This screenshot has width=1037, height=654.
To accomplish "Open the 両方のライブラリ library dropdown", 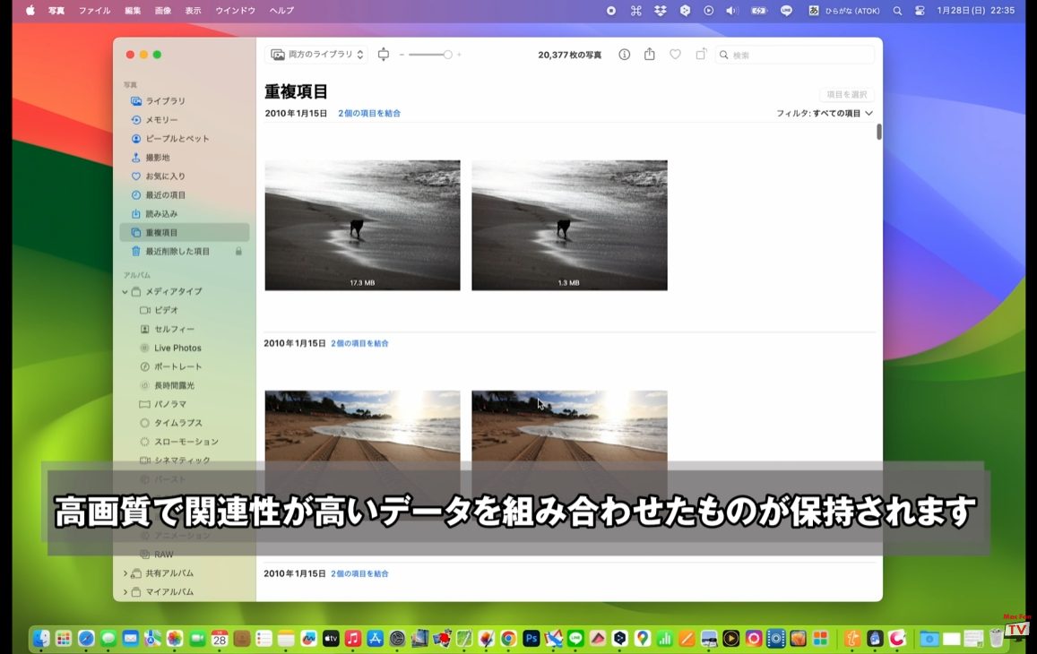I will tap(317, 55).
